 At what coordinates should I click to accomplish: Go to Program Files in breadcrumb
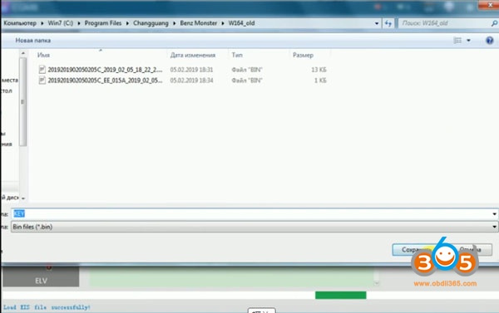103,23
